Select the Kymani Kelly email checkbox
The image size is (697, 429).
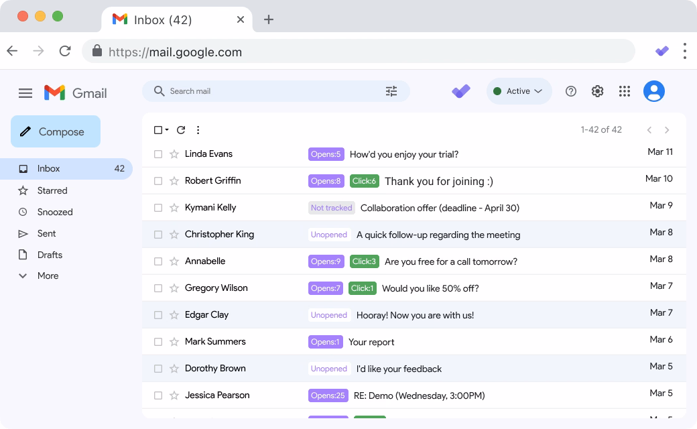tap(158, 208)
